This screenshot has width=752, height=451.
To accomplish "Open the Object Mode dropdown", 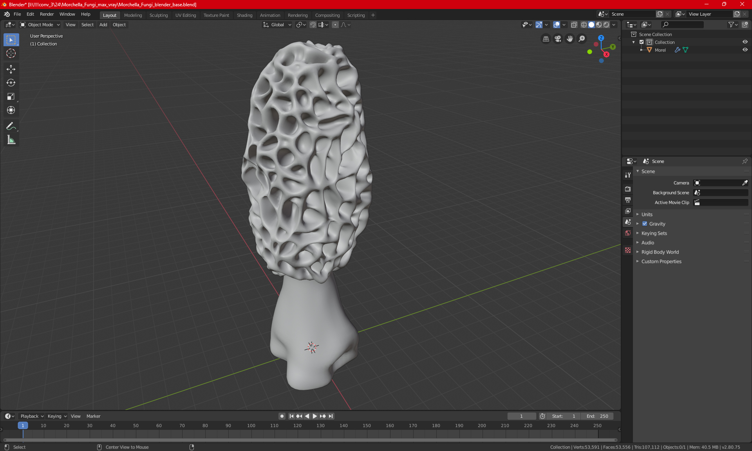I will (40, 25).
